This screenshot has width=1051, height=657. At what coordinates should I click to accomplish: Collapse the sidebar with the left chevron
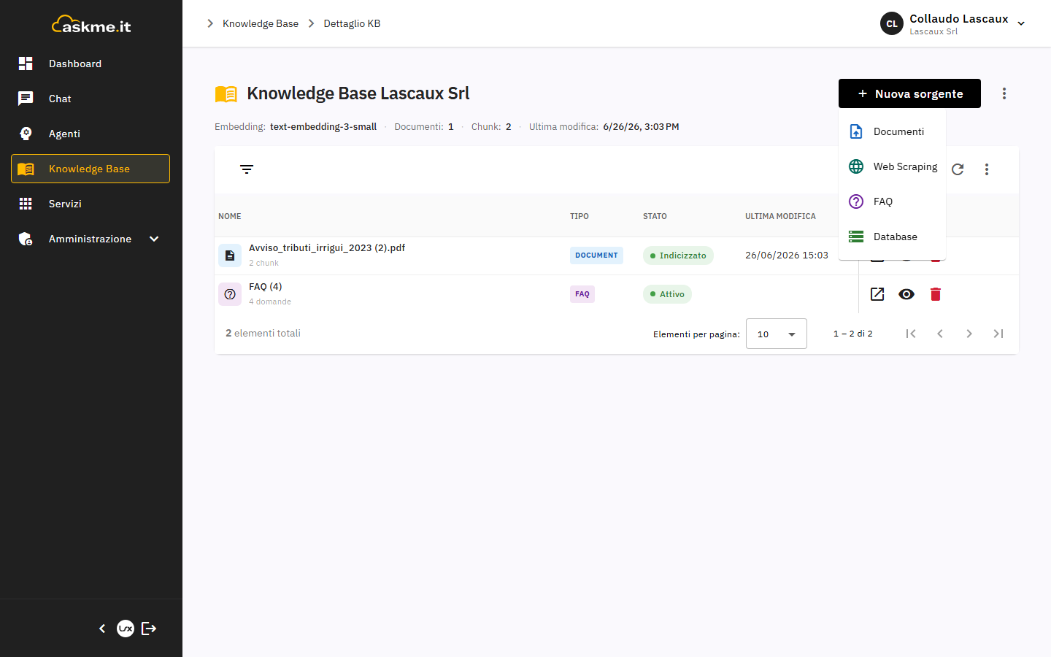[102, 629]
